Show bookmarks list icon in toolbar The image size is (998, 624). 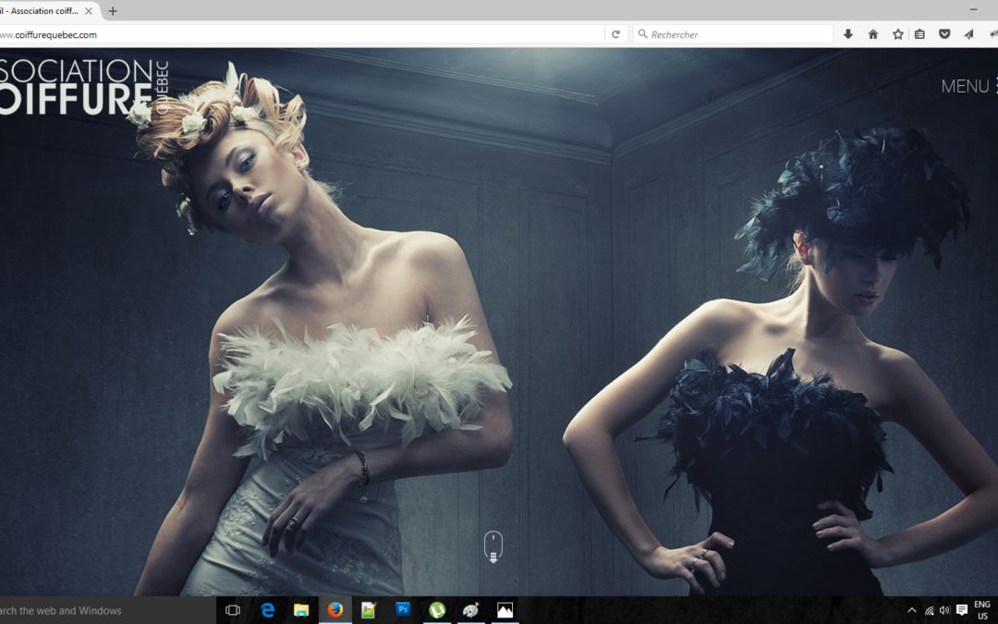[x=919, y=34]
